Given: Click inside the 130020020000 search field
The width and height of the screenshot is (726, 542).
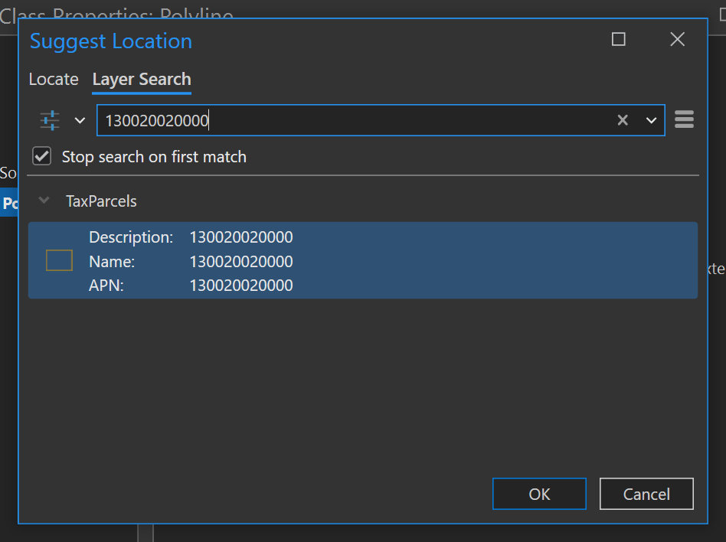Looking at the screenshot, I should coord(306,120).
